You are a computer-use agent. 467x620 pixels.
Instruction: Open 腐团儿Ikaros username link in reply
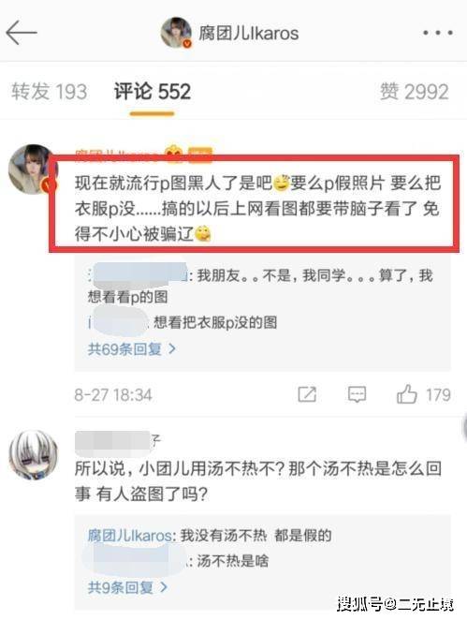(x=129, y=536)
